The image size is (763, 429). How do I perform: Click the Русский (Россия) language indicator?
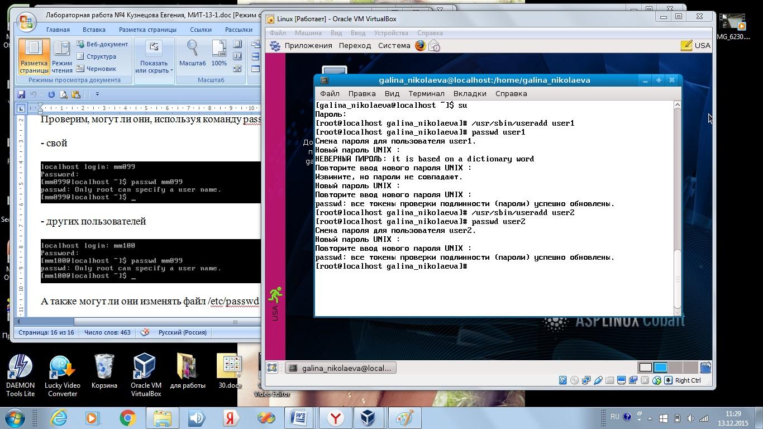tap(183, 332)
